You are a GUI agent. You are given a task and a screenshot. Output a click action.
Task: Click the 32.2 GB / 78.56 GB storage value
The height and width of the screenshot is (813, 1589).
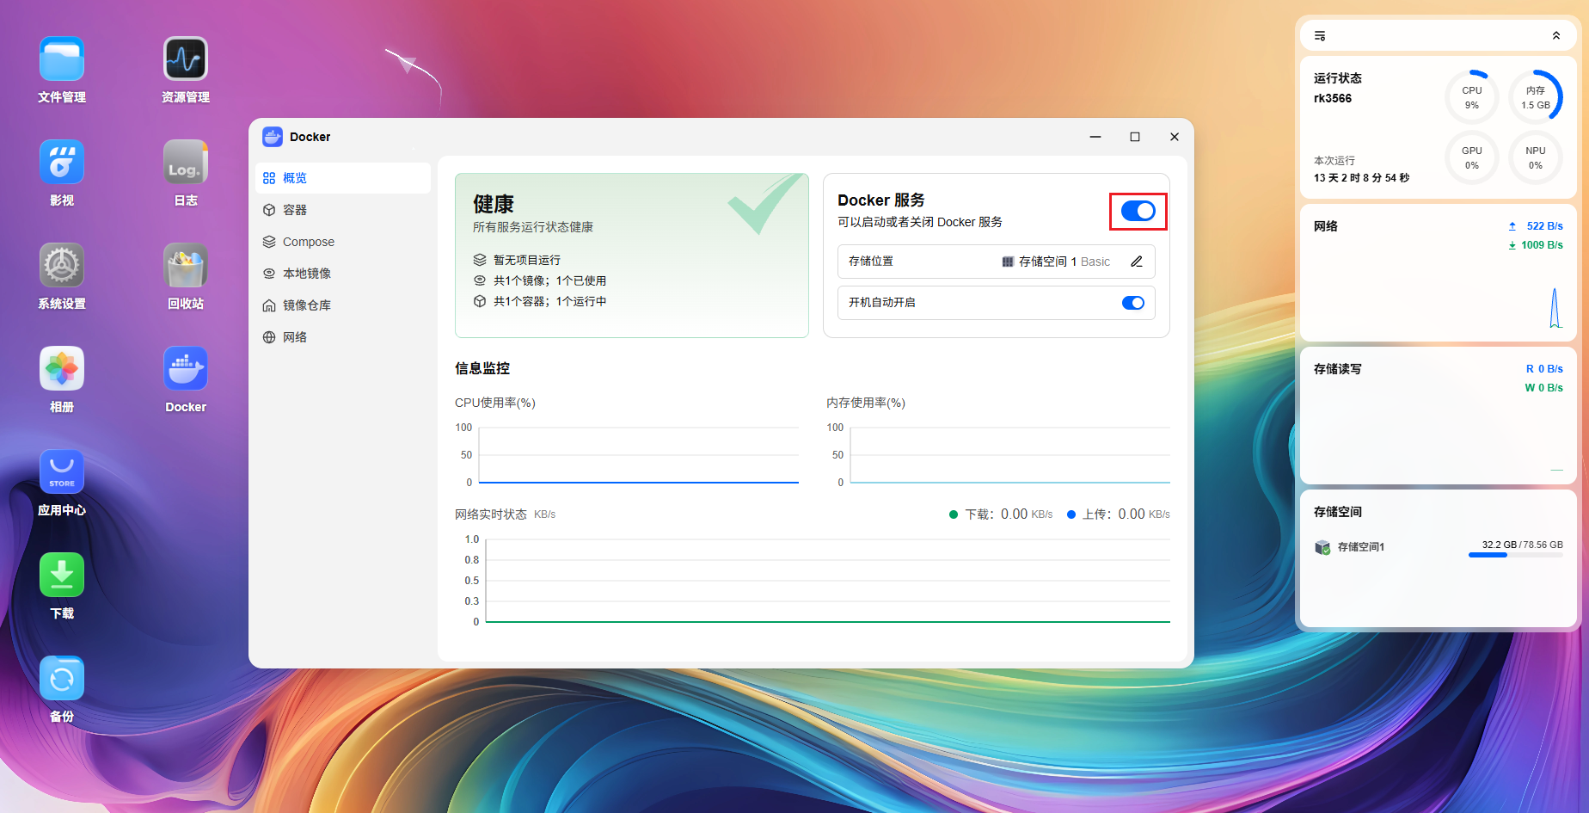(1522, 545)
